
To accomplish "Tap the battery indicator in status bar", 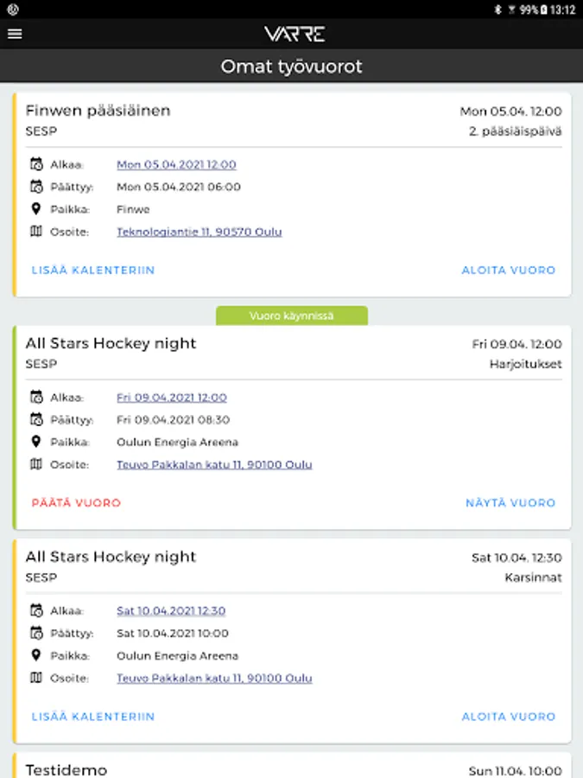I will tap(543, 10).
